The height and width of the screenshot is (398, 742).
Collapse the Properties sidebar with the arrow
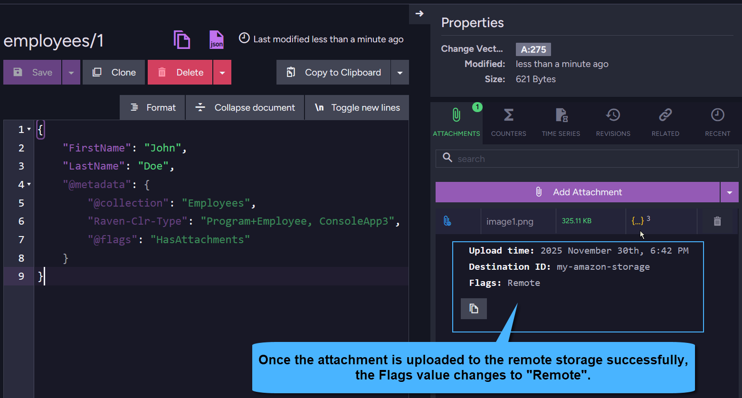coord(420,14)
